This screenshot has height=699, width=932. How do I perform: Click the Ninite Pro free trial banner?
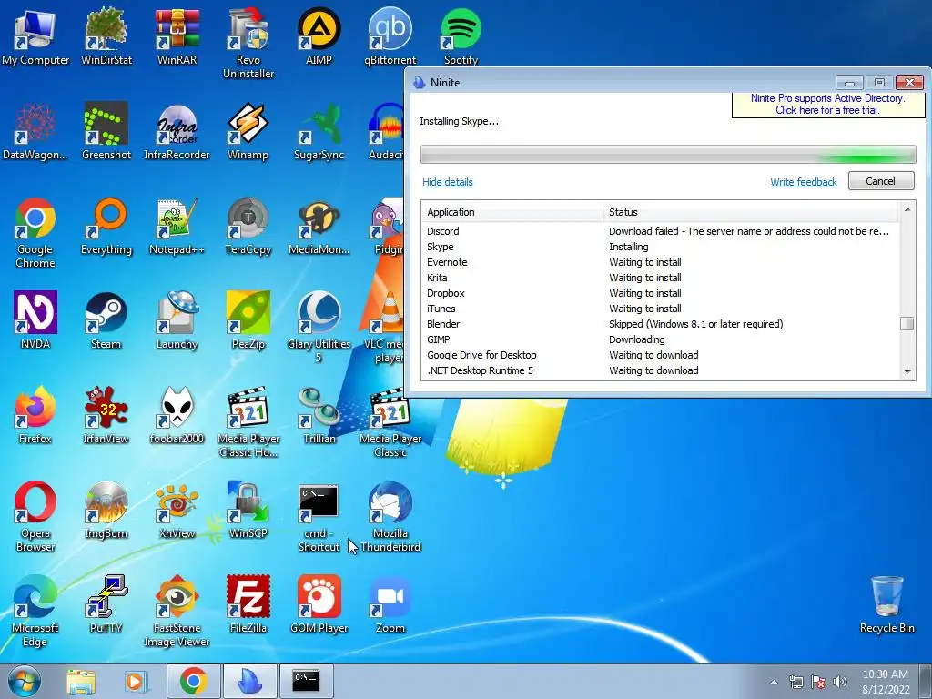(827, 105)
